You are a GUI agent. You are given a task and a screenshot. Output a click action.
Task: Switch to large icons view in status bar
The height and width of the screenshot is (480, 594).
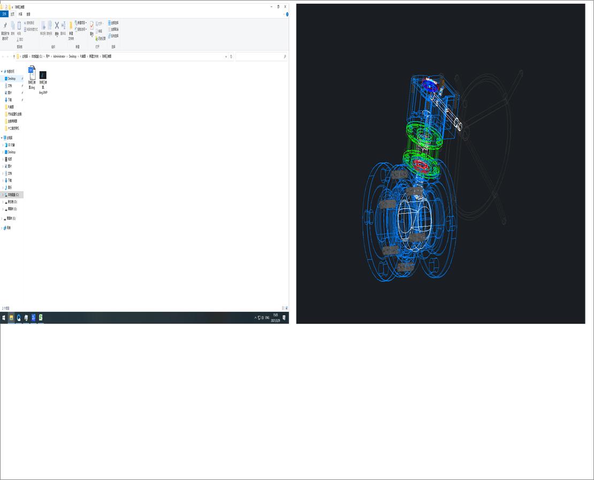(x=287, y=308)
